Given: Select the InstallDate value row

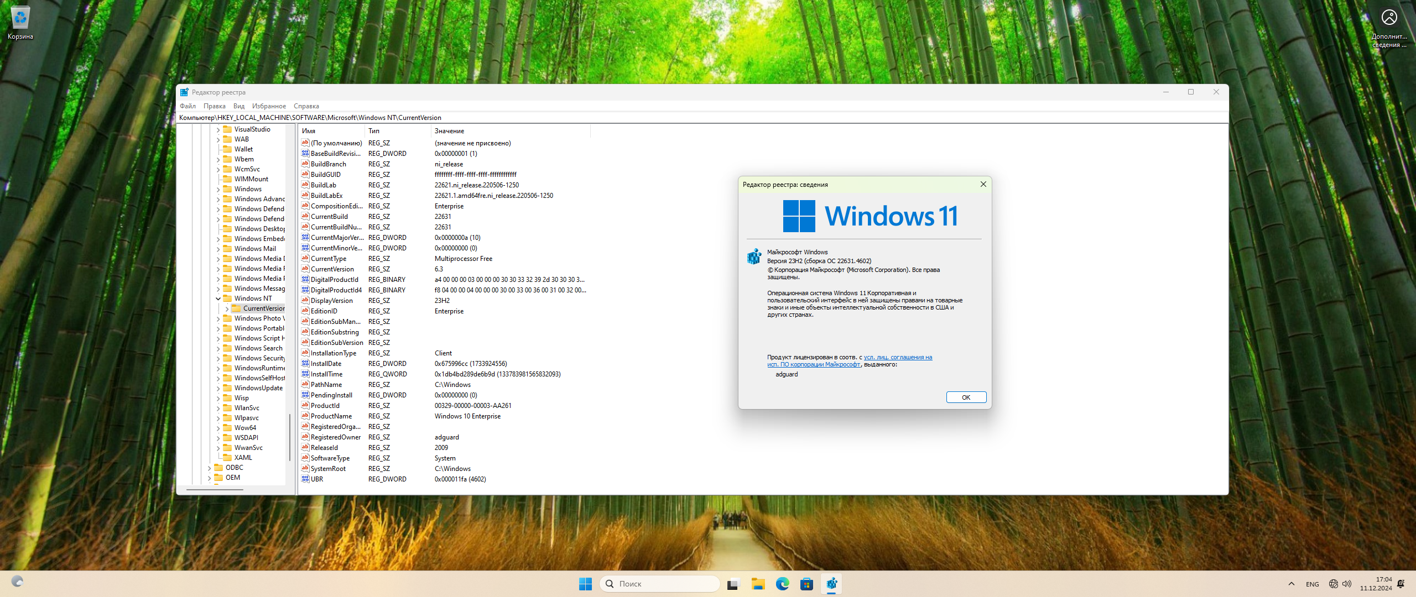Looking at the screenshot, I should point(444,363).
